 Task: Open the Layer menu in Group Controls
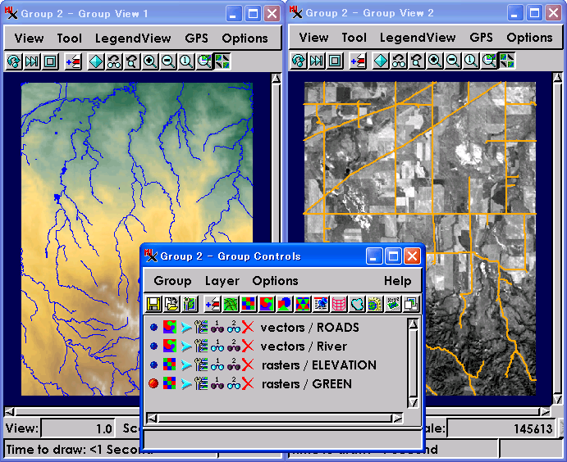coord(222,281)
